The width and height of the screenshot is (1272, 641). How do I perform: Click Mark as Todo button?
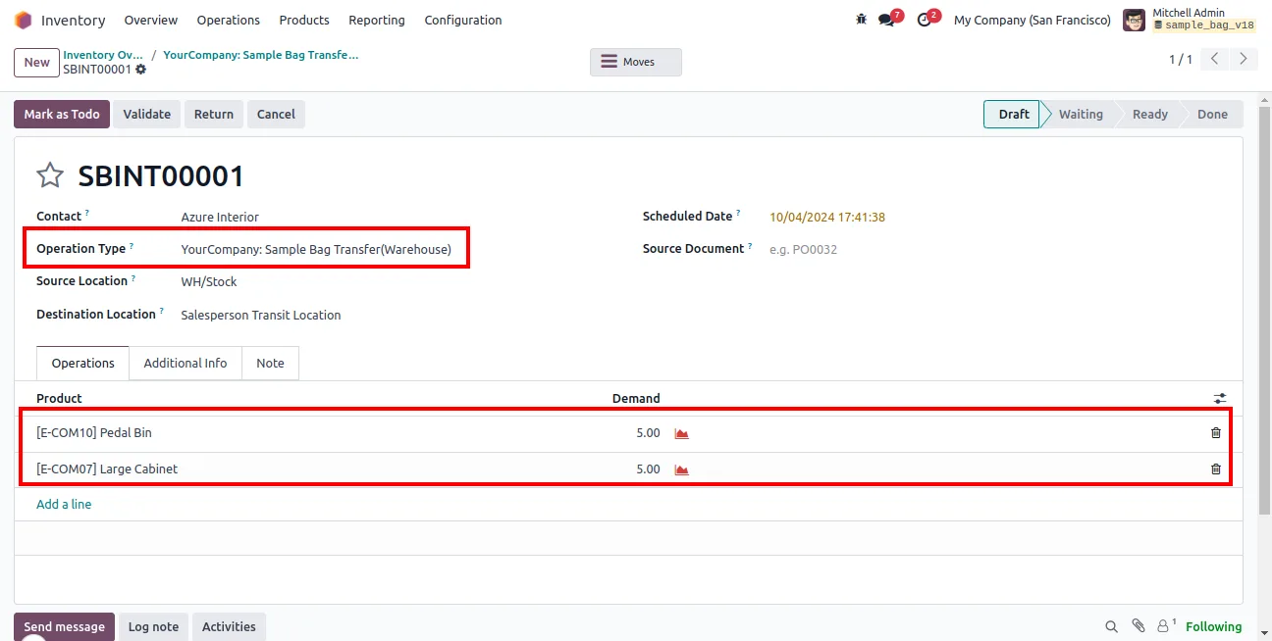pyautogui.click(x=62, y=114)
